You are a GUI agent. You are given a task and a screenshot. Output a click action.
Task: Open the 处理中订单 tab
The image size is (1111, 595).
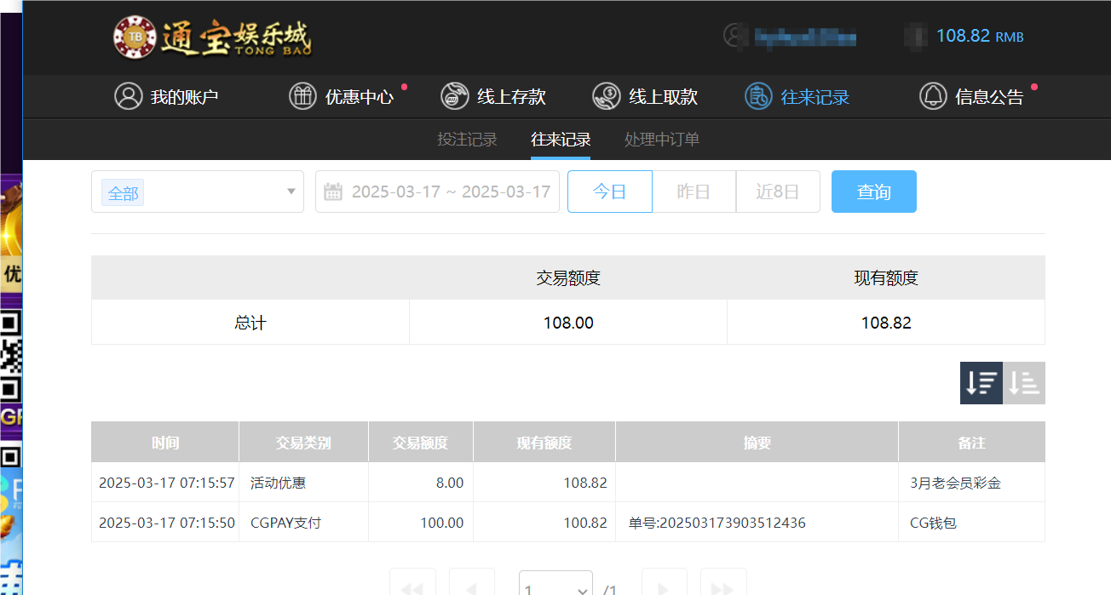(x=661, y=139)
